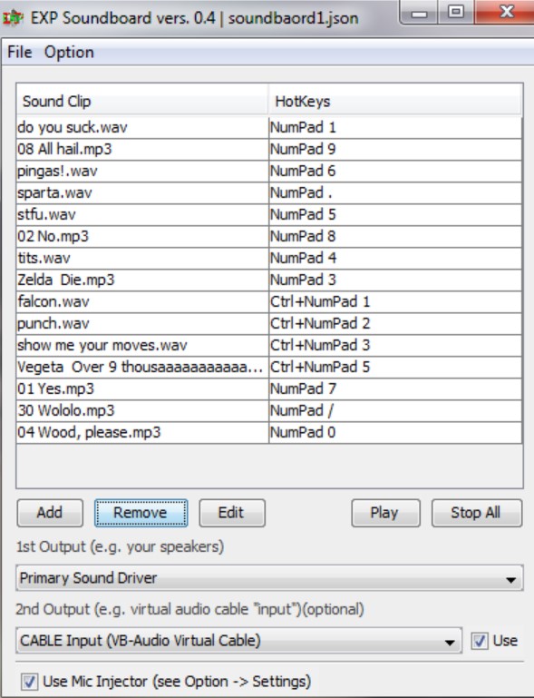Click the Stop All button
Screen dimensions: 534x698
(477, 513)
